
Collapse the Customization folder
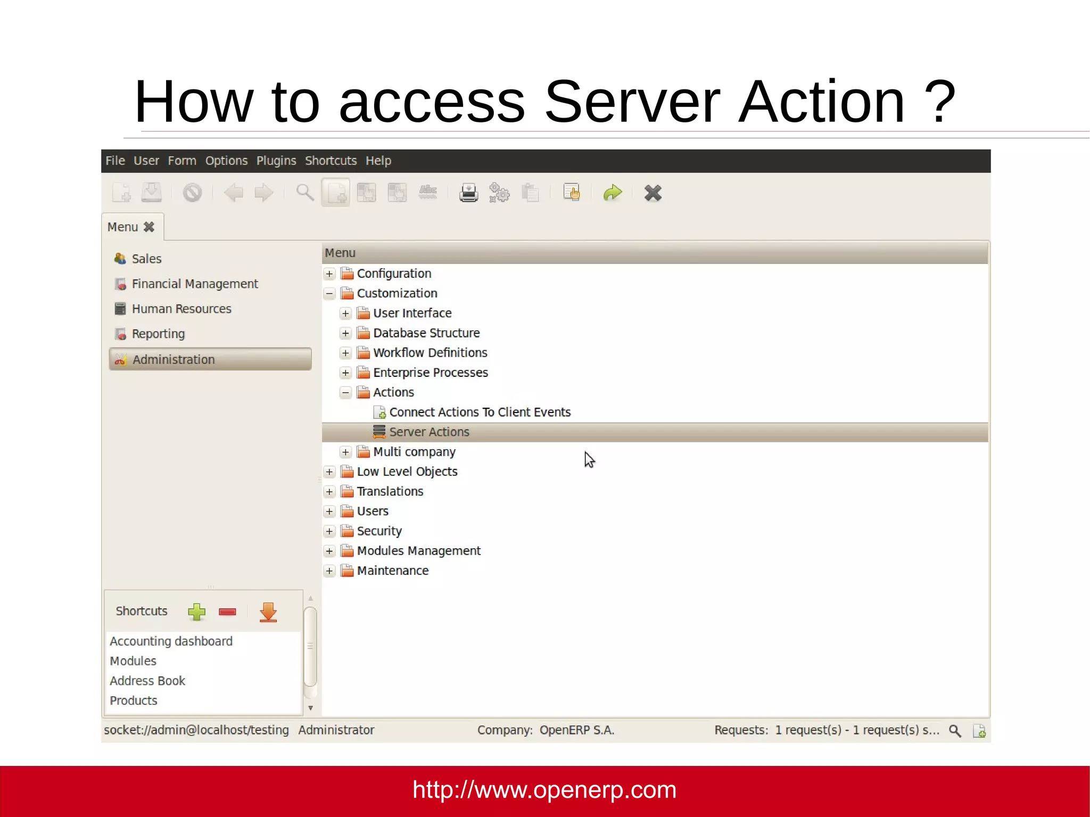[x=329, y=293]
